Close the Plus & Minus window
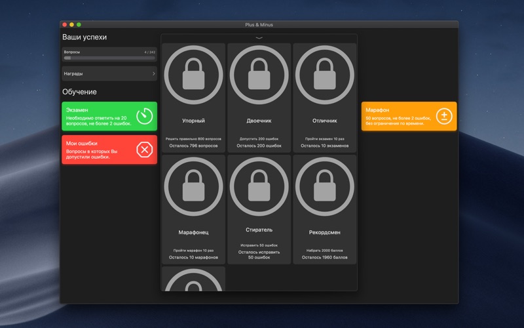This screenshot has width=524, height=328. tap(64, 24)
